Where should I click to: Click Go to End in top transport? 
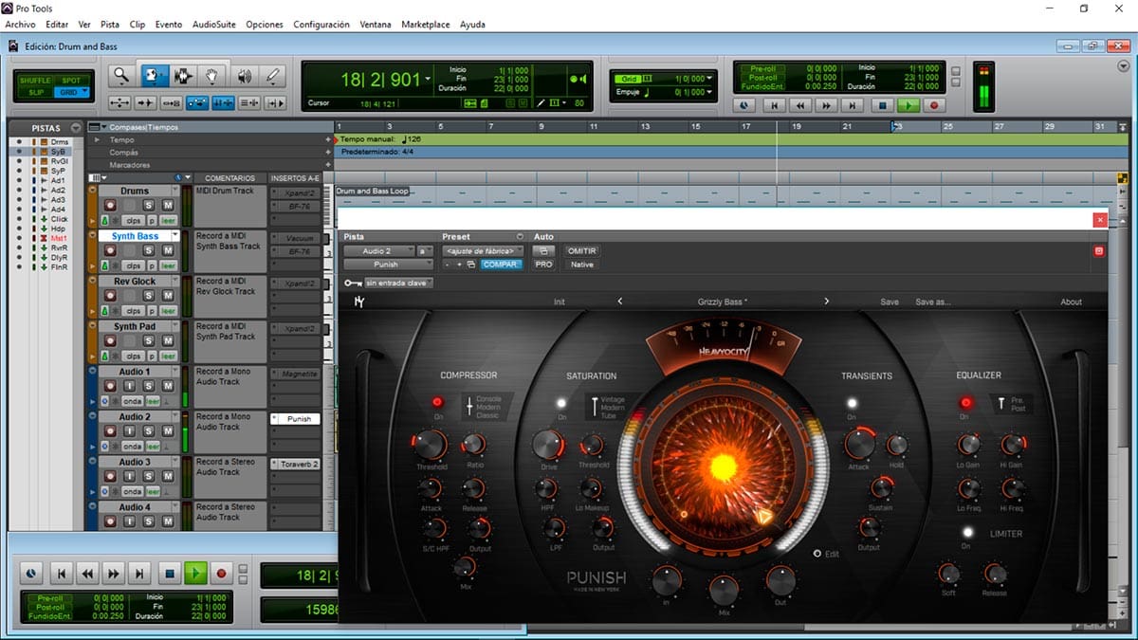click(x=853, y=106)
